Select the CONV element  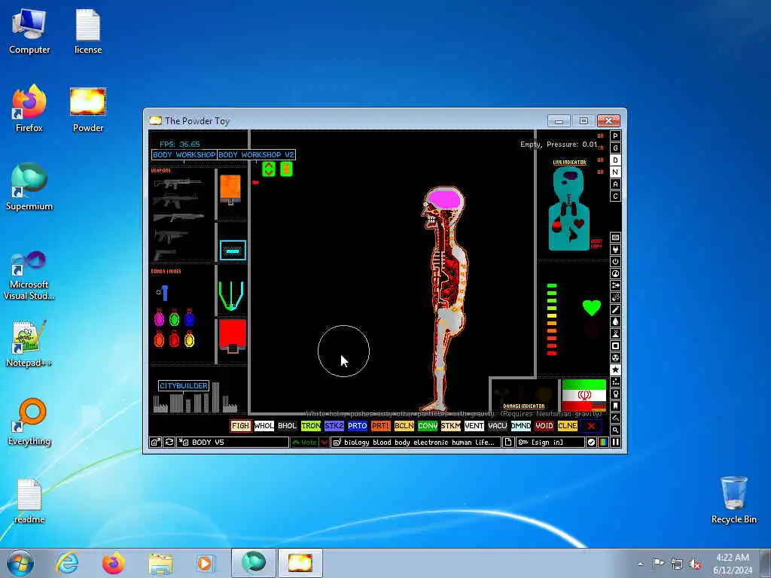click(x=428, y=426)
